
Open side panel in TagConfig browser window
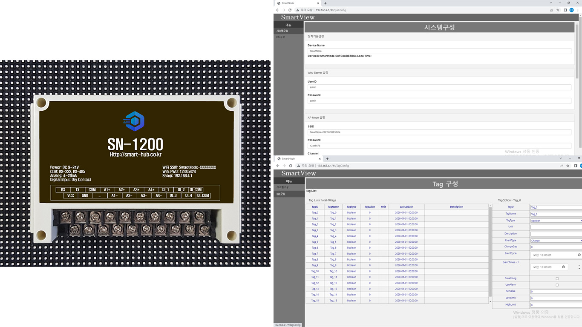pos(576,166)
